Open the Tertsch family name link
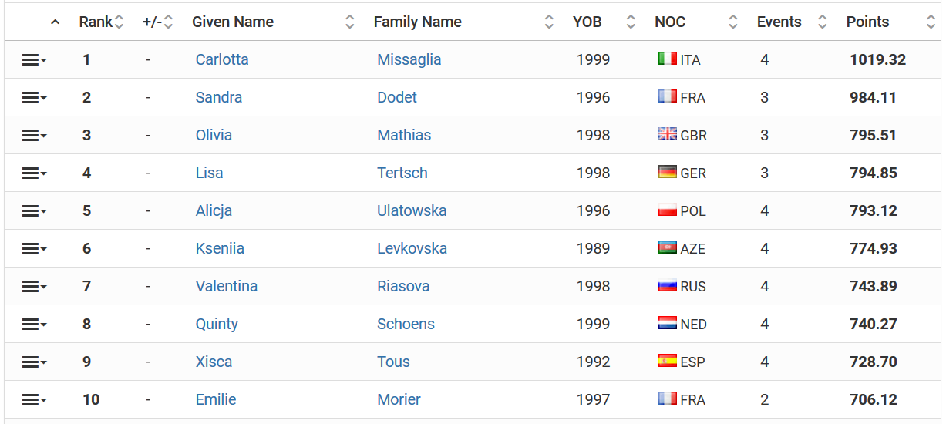The image size is (946, 424). pos(402,173)
